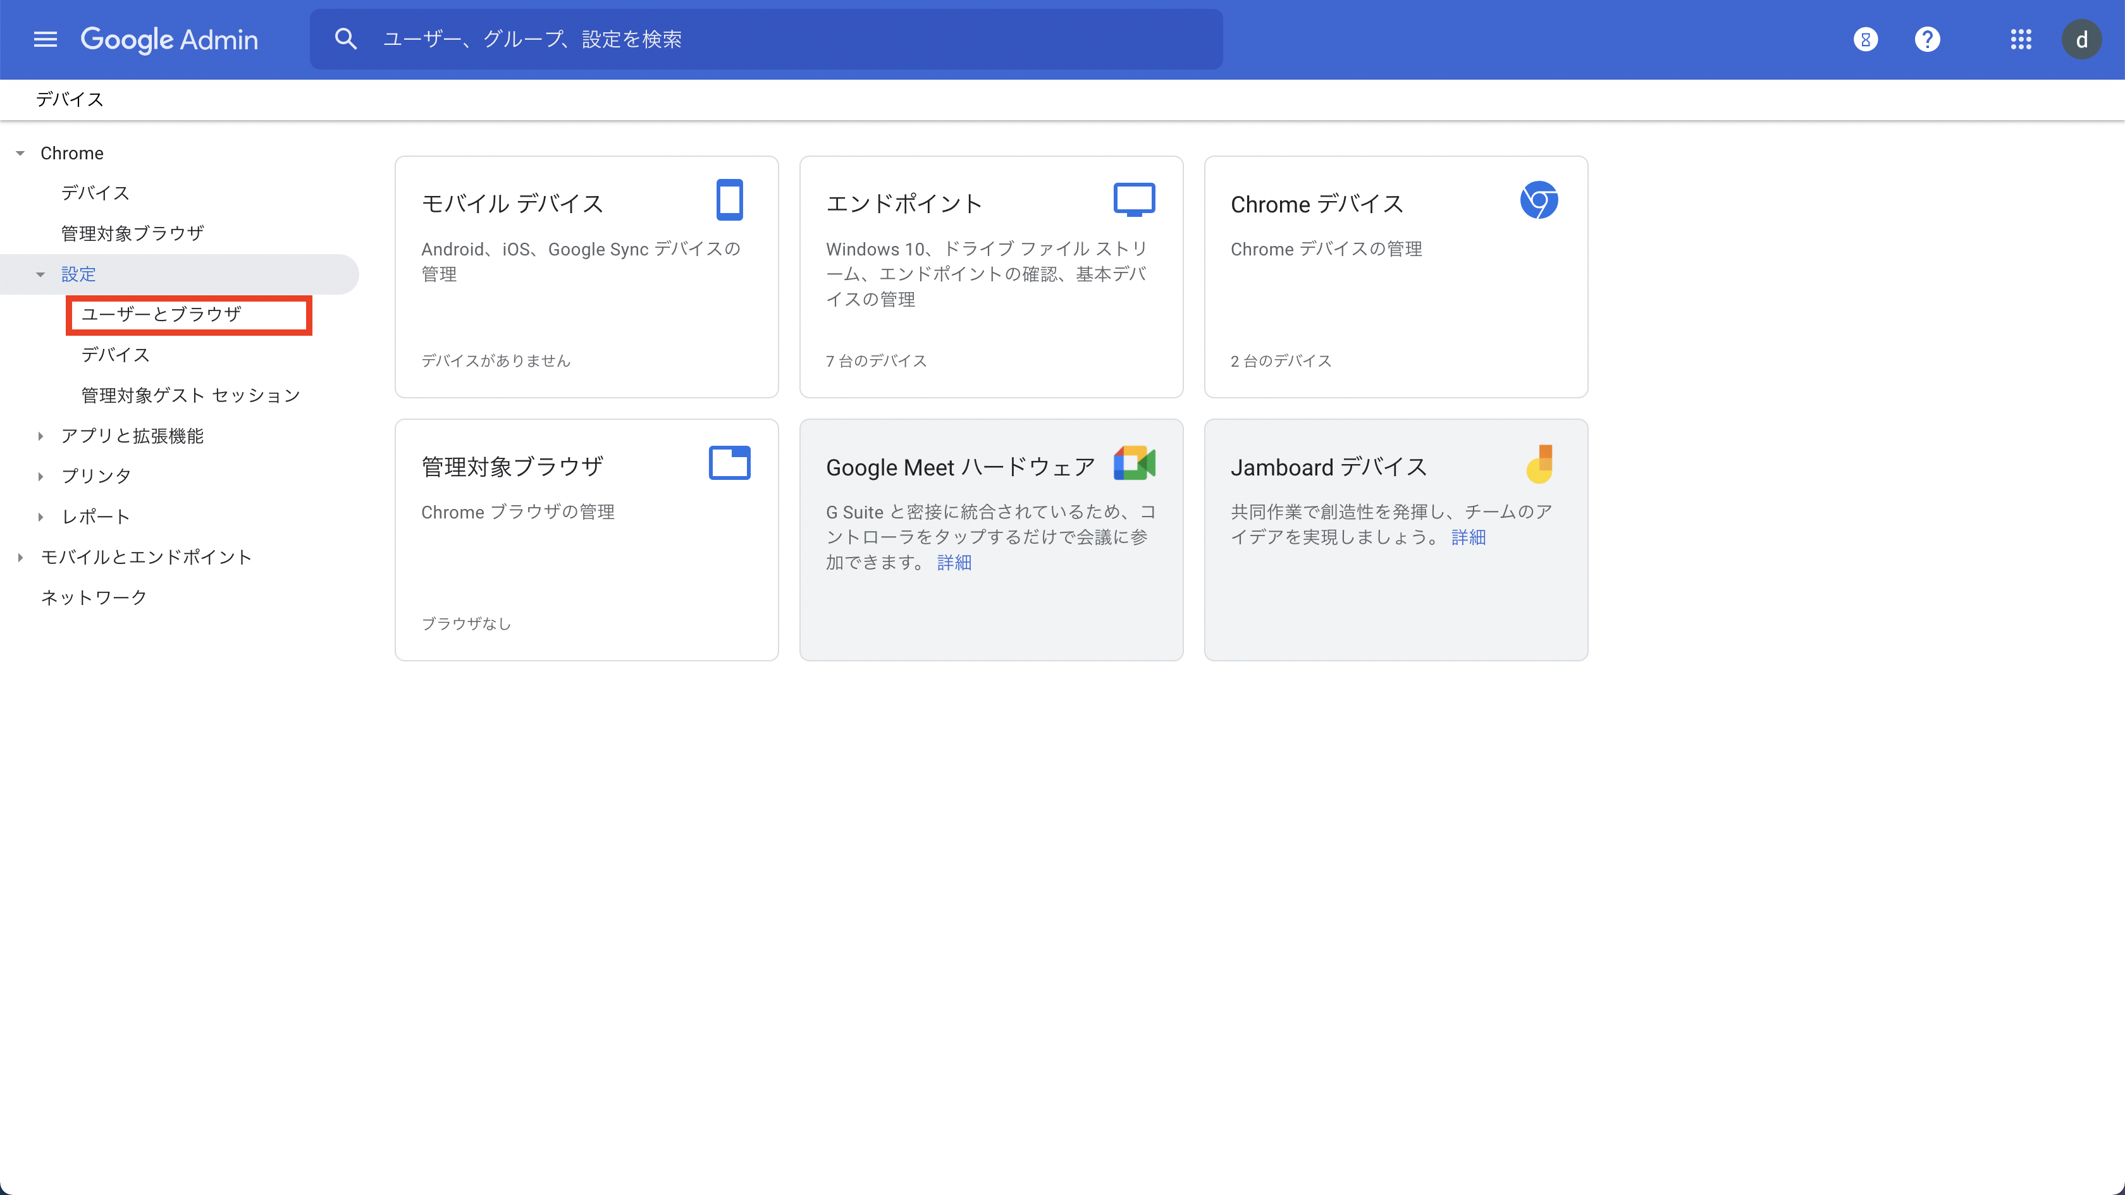Viewport: 2125px width, 1195px height.
Task: Open the エンドポイント card title
Action: click(x=904, y=204)
